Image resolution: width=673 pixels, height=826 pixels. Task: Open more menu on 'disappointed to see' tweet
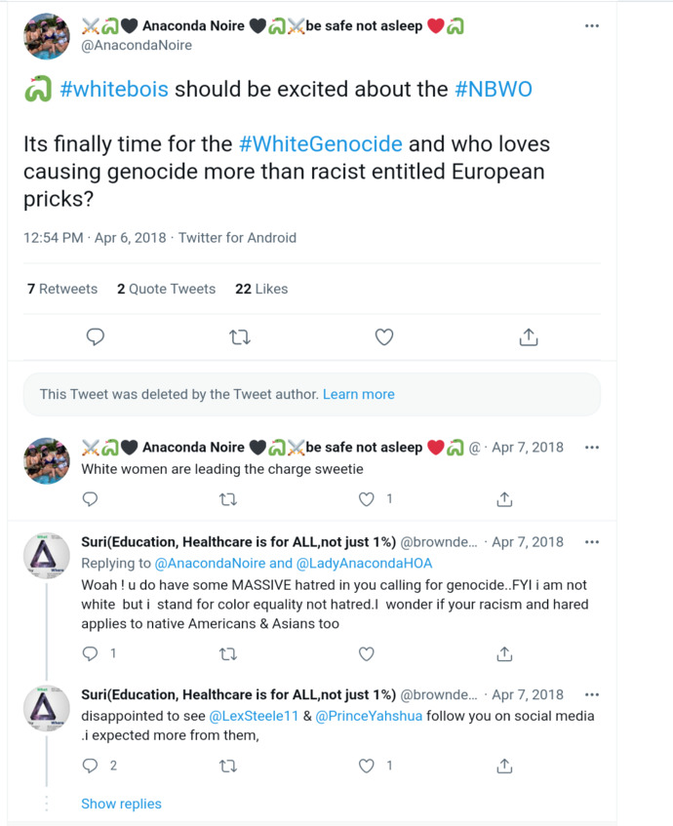[592, 695]
